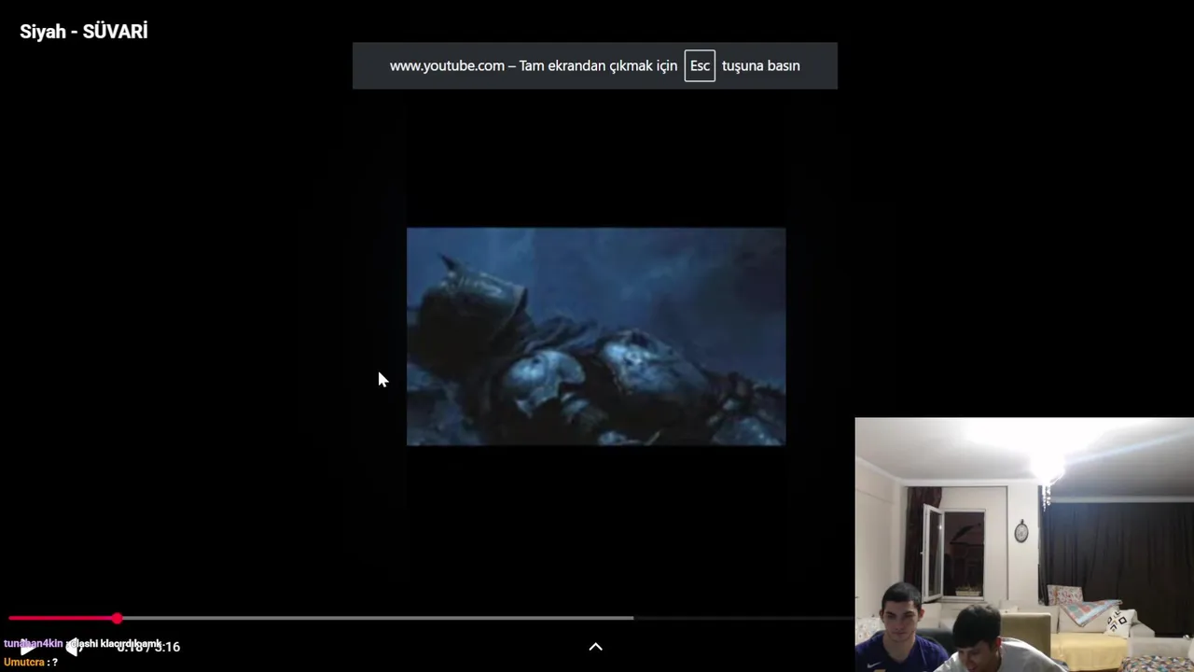1194x672 pixels.
Task: Mute the video with the speaker icon
Action: point(74,647)
